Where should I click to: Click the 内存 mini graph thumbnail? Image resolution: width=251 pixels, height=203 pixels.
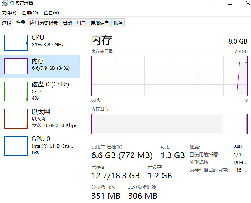(16, 66)
